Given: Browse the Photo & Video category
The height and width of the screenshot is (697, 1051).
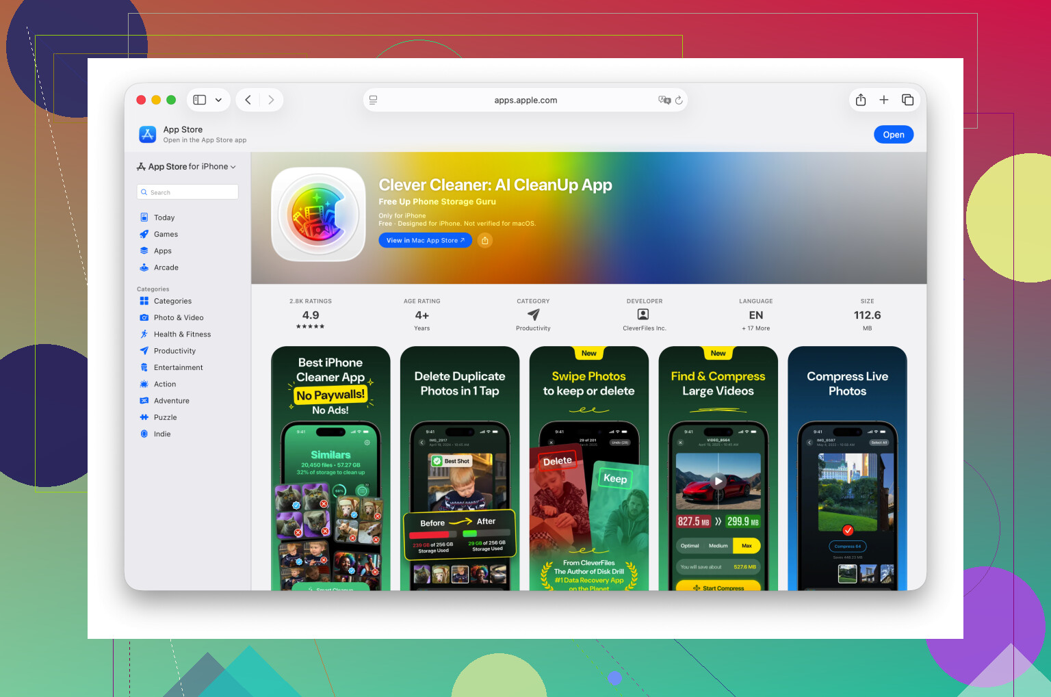Looking at the screenshot, I should click(179, 317).
